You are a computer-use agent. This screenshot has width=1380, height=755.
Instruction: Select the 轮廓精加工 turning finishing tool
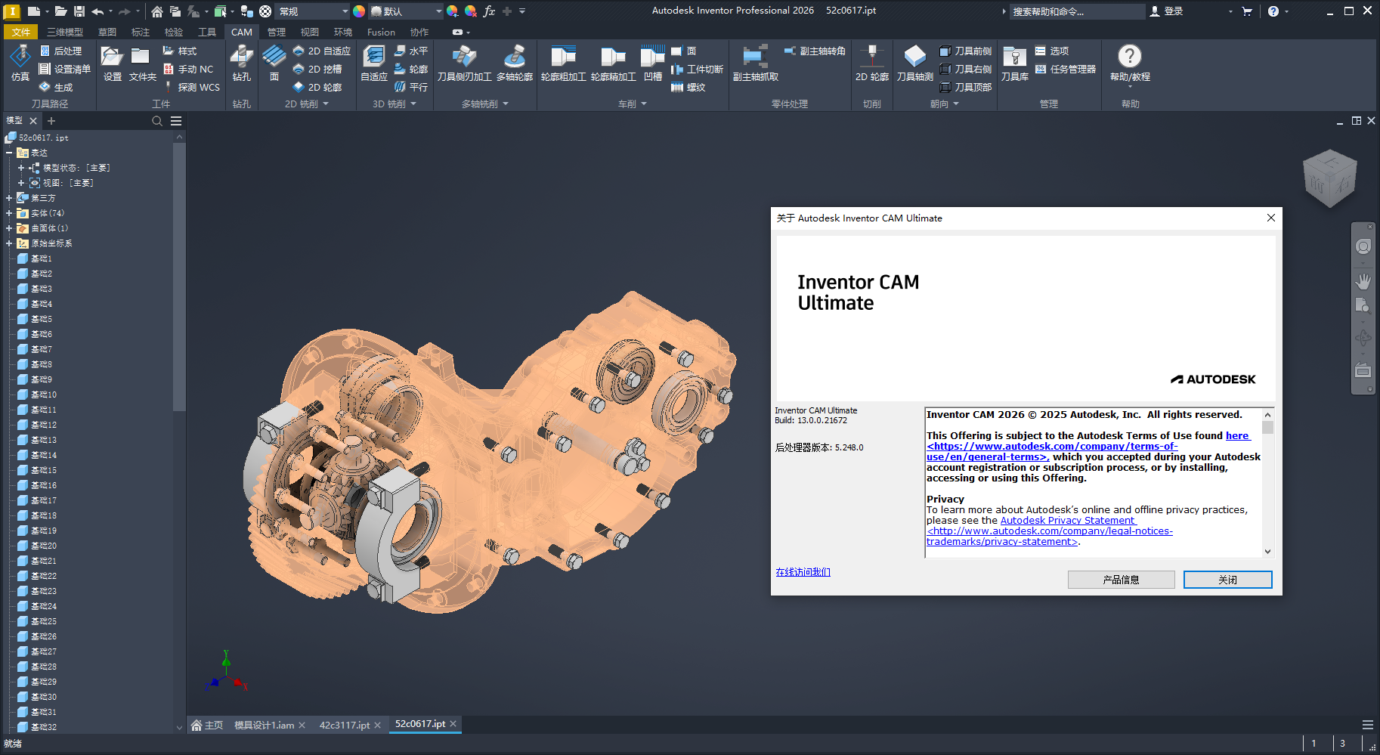[614, 63]
